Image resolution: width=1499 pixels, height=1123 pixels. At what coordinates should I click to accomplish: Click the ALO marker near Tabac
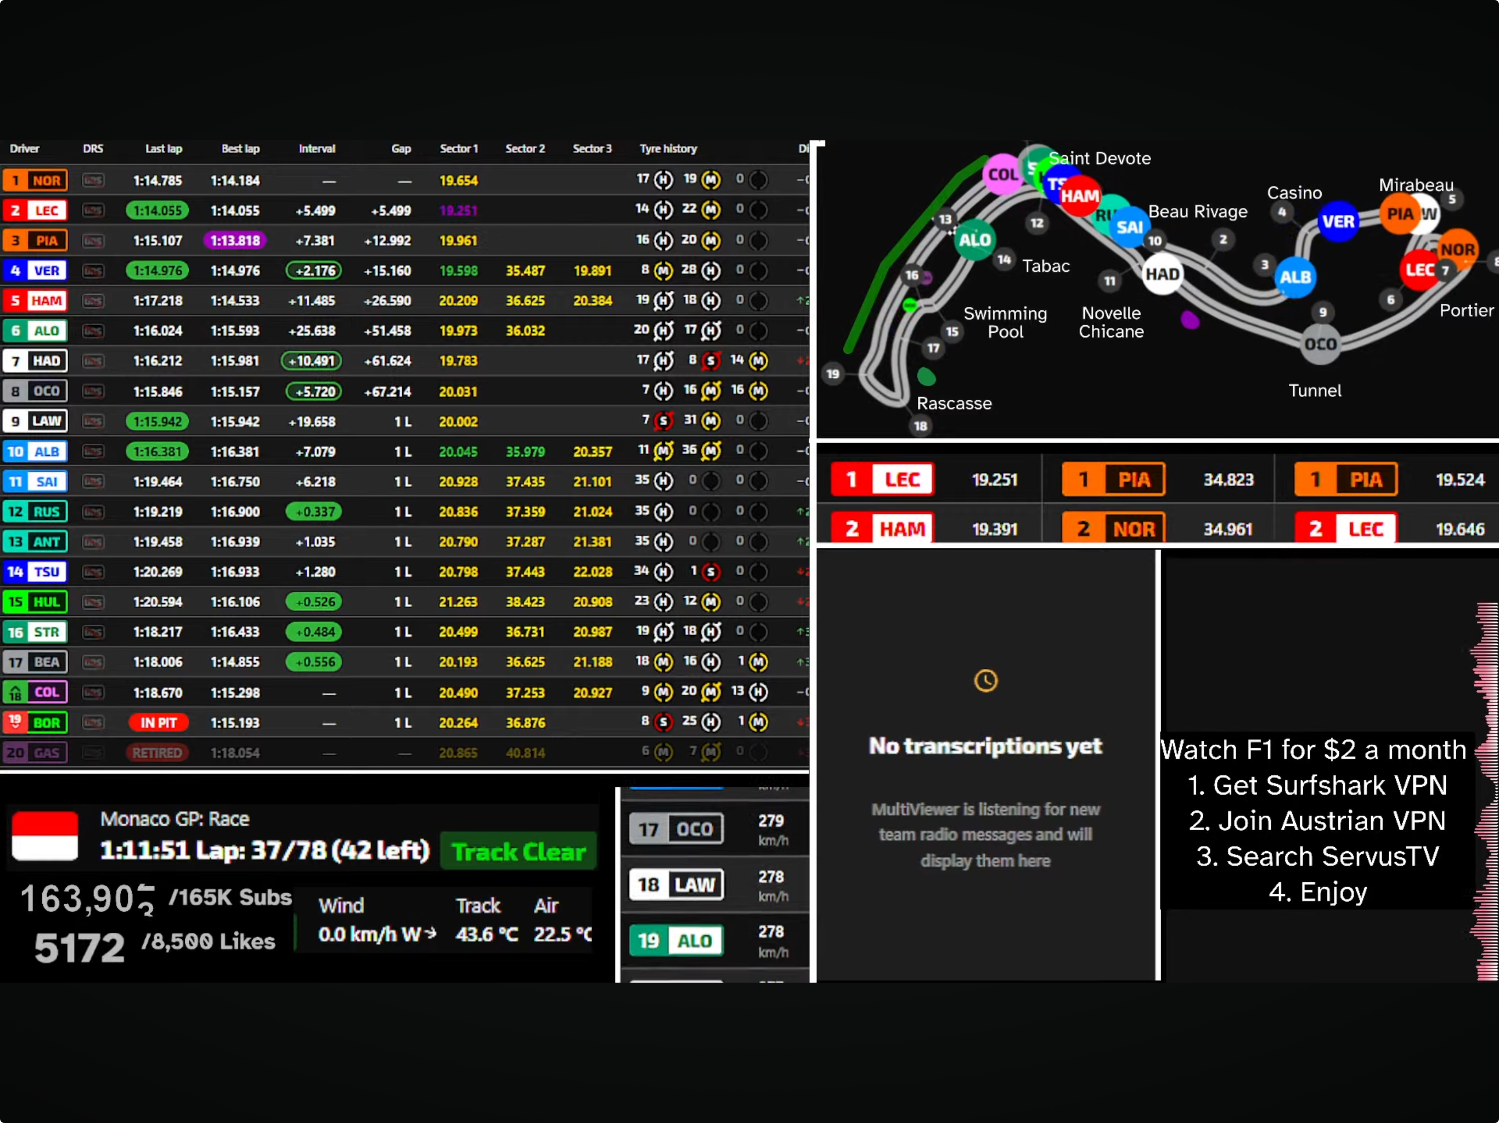[x=974, y=240]
